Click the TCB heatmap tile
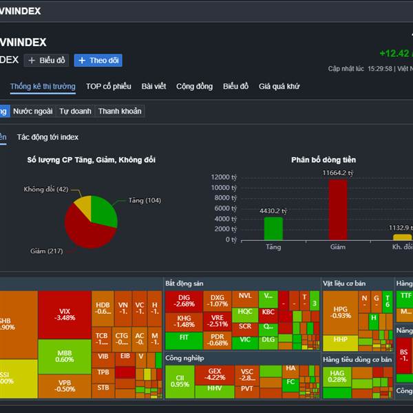 tap(102, 339)
